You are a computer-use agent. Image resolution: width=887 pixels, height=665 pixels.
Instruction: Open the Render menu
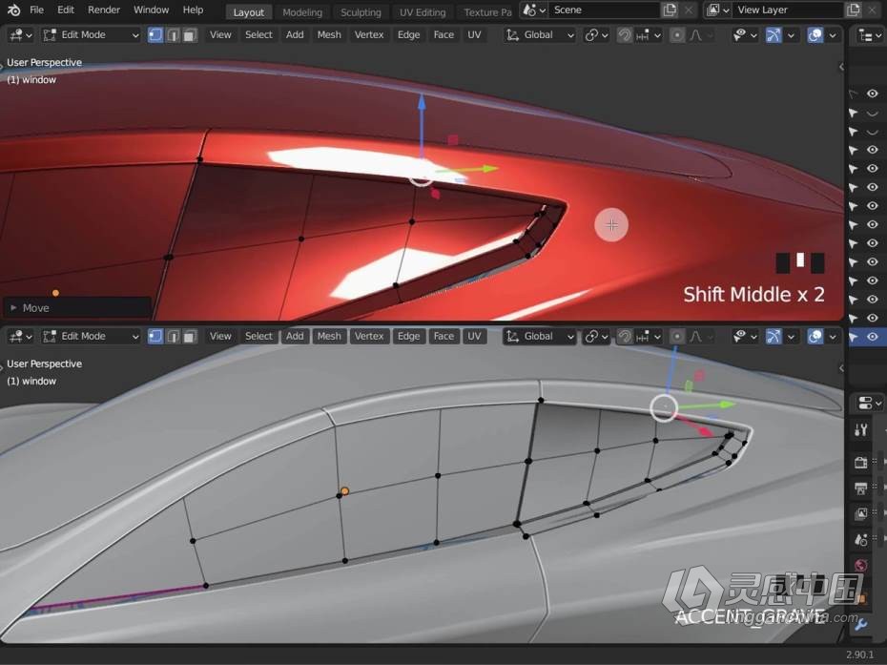pos(104,10)
